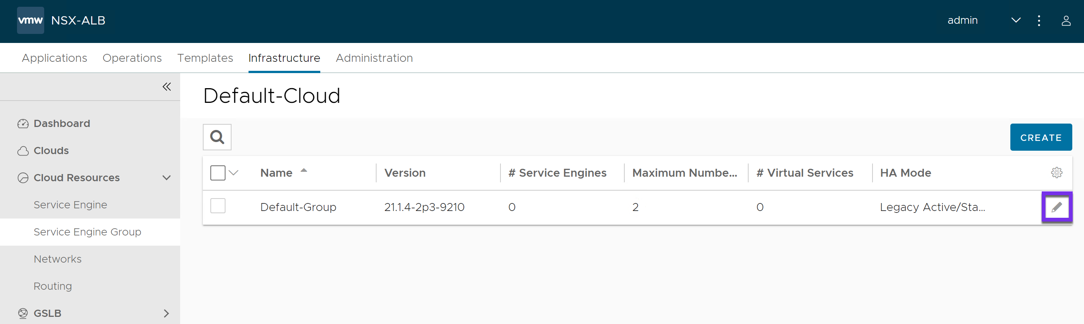
Task: Open the user profile icon
Action: (1065, 21)
